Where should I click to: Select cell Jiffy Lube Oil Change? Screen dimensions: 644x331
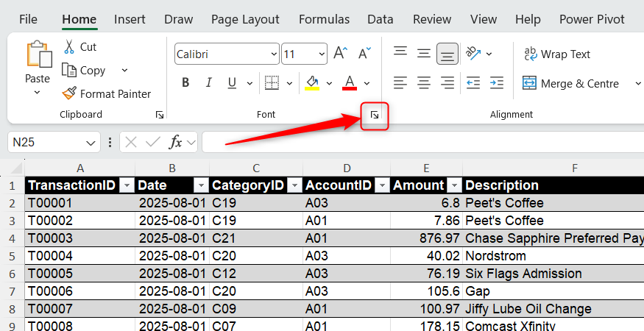coord(553,309)
